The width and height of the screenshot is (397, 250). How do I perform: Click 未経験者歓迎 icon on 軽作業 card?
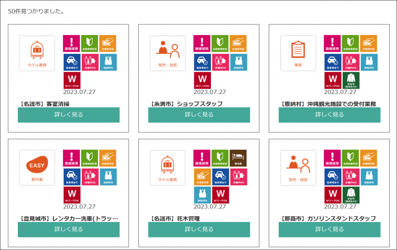(x=90, y=158)
